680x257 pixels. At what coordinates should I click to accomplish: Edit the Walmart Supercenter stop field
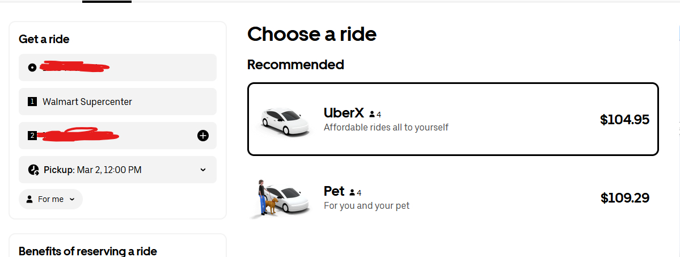click(x=117, y=102)
